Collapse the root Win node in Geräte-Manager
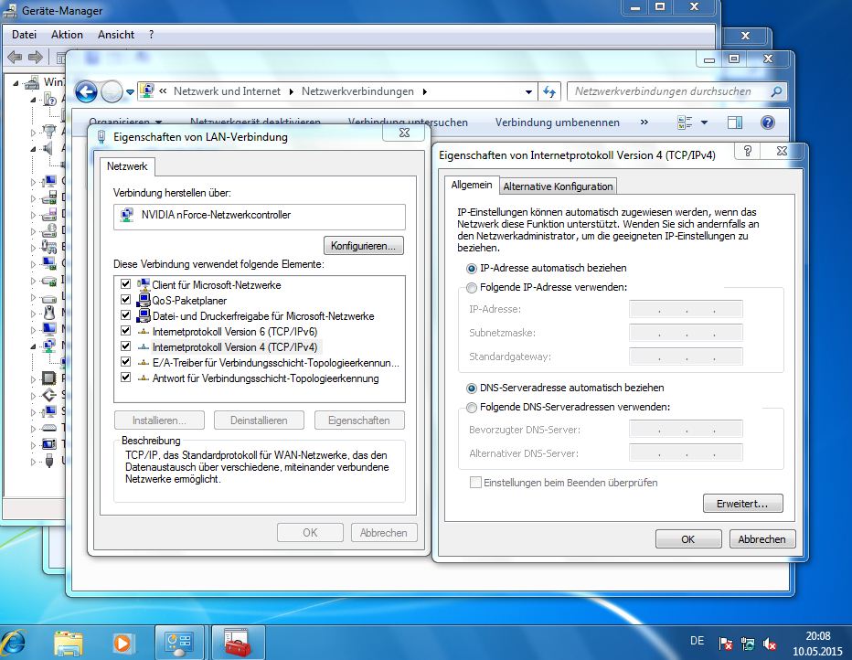852x660 pixels. [x=16, y=83]
